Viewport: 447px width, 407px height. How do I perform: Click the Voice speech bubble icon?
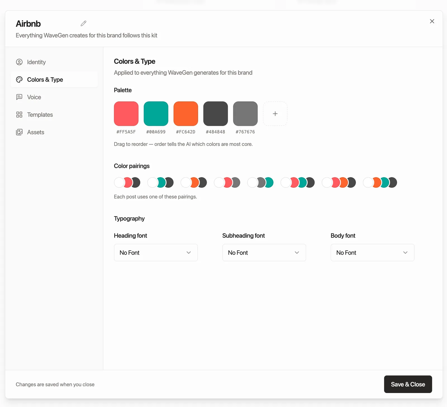pyautogui.click(x=19, y=97)
